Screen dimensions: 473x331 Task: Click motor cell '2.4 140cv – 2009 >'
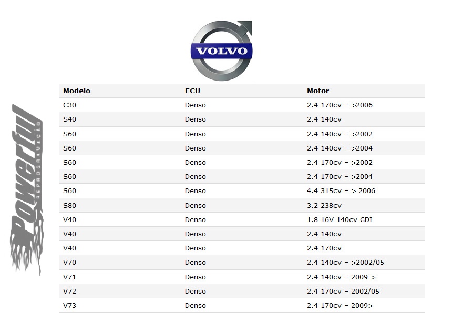point(341,277)
